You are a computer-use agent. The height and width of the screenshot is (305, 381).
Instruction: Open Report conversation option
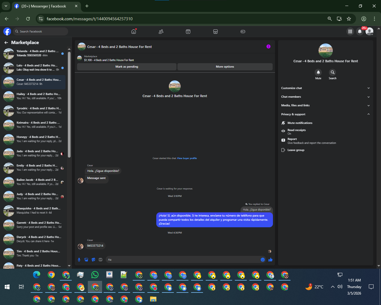(x=326, y=141)
